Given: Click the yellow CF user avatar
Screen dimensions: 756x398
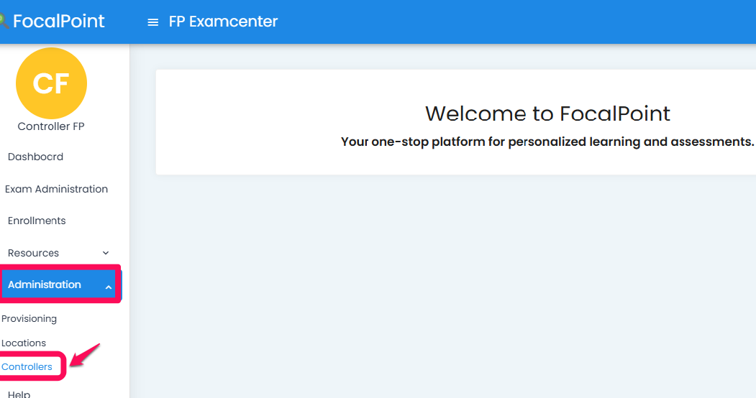Looking at the screenshot, I should tap(51, 83).
